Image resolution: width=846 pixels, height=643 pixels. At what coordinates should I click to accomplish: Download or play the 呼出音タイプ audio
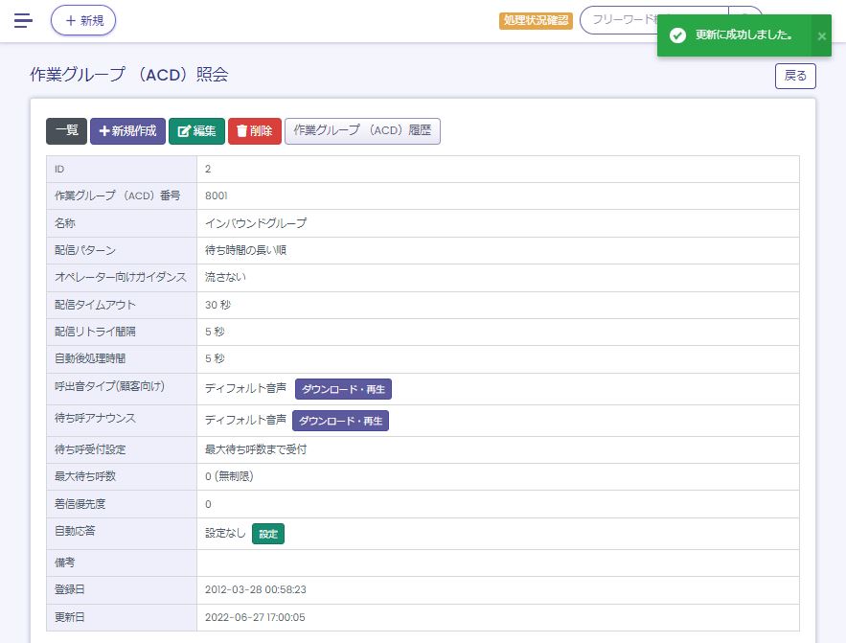click(x=343, y=389)
